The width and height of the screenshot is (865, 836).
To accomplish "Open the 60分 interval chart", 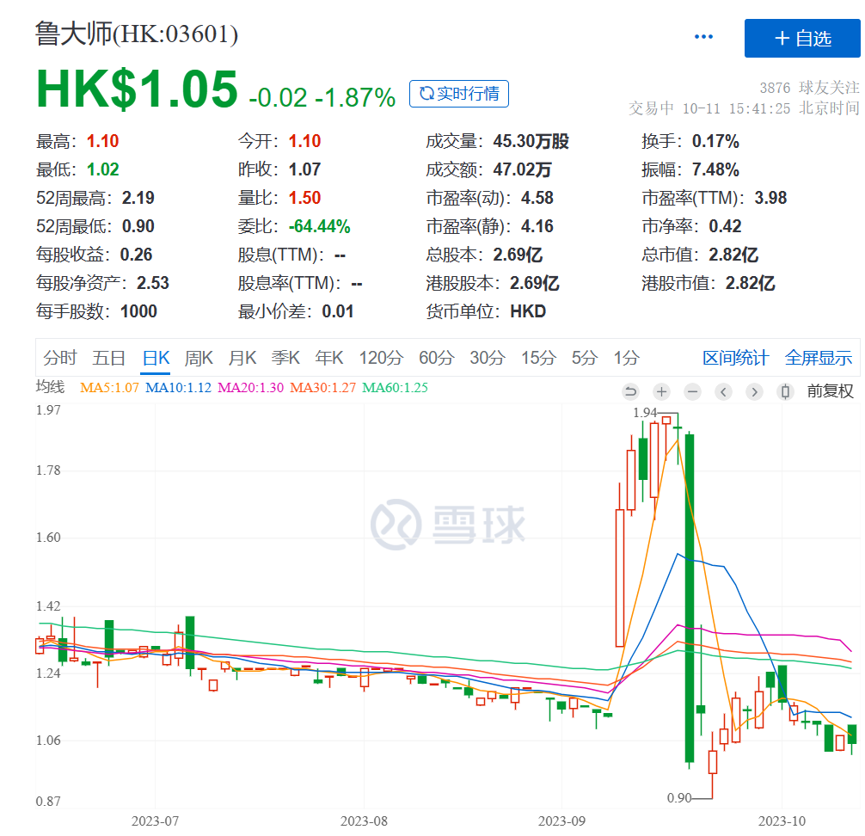I will pyautogui.click(x=436, y=358).
